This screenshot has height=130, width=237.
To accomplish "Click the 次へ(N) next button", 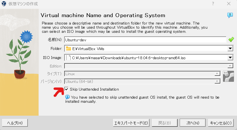I will pos(193,123).
